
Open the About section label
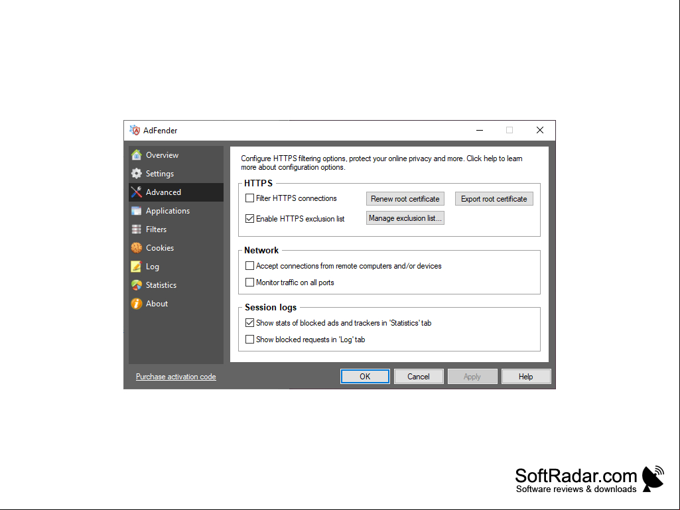pyautogui.click(x=157, y=304)
